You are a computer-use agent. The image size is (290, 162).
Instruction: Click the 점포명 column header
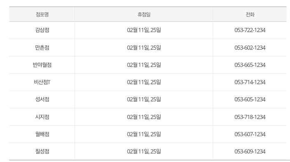42,14
